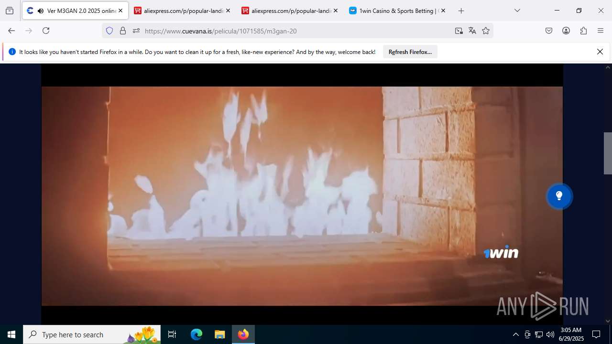Viewport: 612px width, 344px height.
Task: Open site permissions icon in address bar
Action: pos(136,31)
